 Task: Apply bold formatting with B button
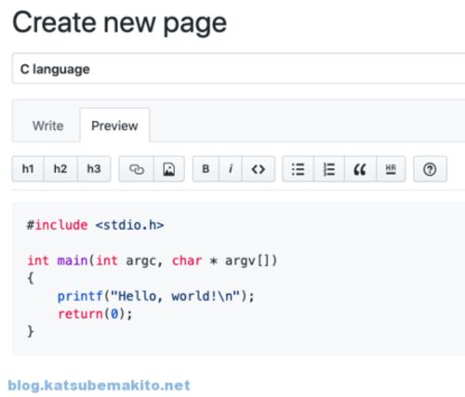[206, 169]
